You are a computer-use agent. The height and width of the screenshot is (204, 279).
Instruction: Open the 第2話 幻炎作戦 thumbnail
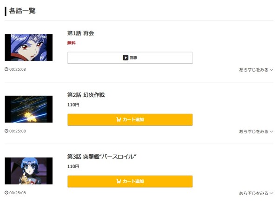(28, 109)
